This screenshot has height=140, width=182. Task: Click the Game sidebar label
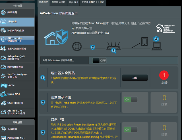tap(11, 85)
